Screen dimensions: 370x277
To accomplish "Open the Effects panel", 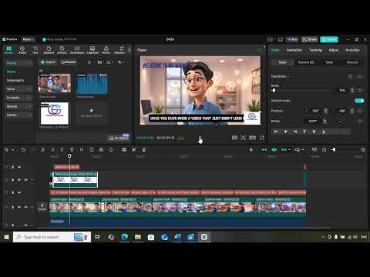I will pyautogui.click(x=62, y=50).
